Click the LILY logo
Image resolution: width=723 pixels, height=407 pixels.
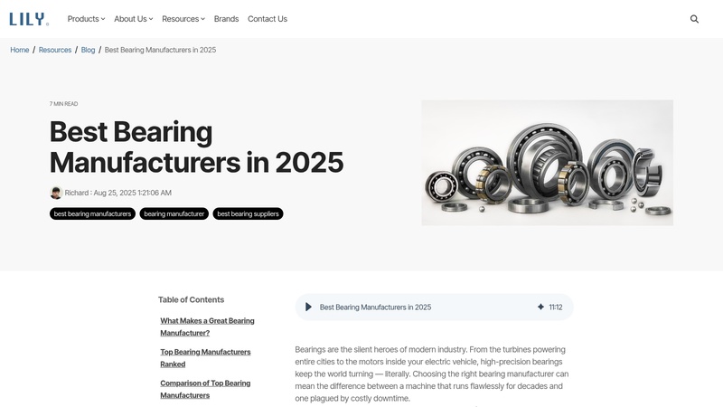pos(29,19)
